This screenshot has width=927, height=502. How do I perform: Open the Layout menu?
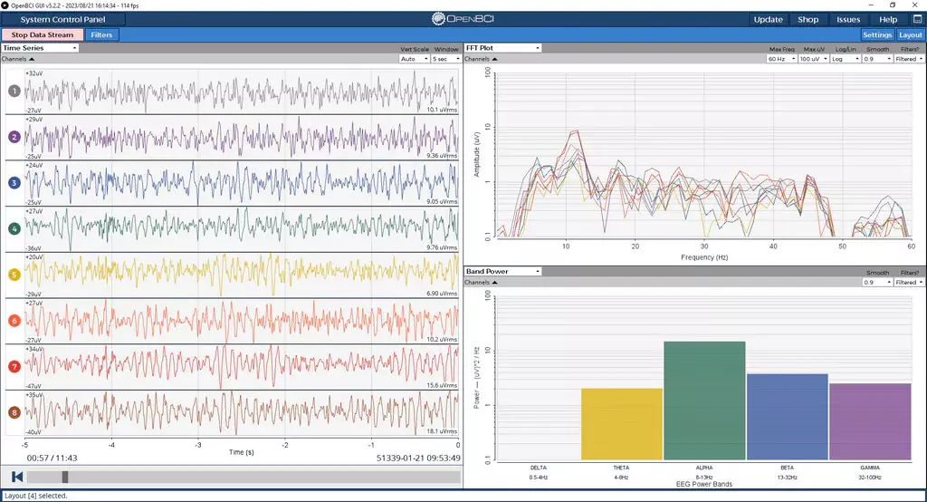click(910, 35)
